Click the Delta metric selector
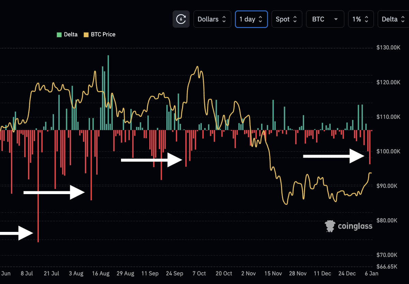409x284 pixels. (x=393, y=19)
